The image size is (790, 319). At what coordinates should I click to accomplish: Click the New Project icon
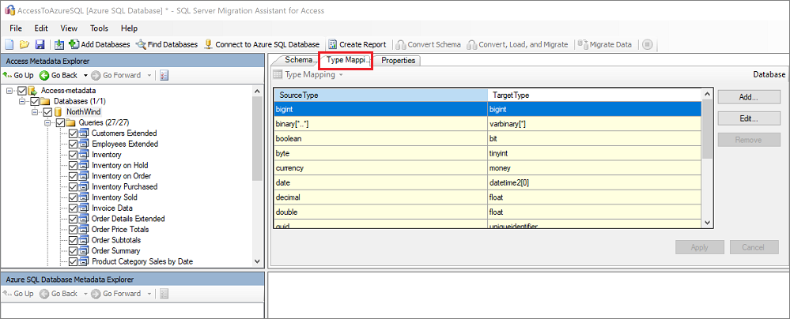point(10,44)
